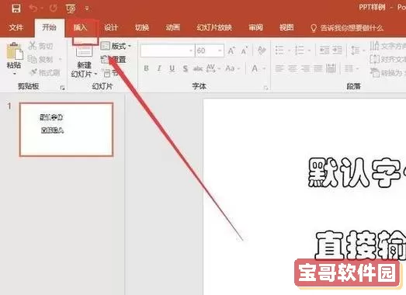Viewport: 406px width, 295px height.
Task: Click the 直接输入 text on the slide
Action: pyautogui.click(x=360, y=245)
